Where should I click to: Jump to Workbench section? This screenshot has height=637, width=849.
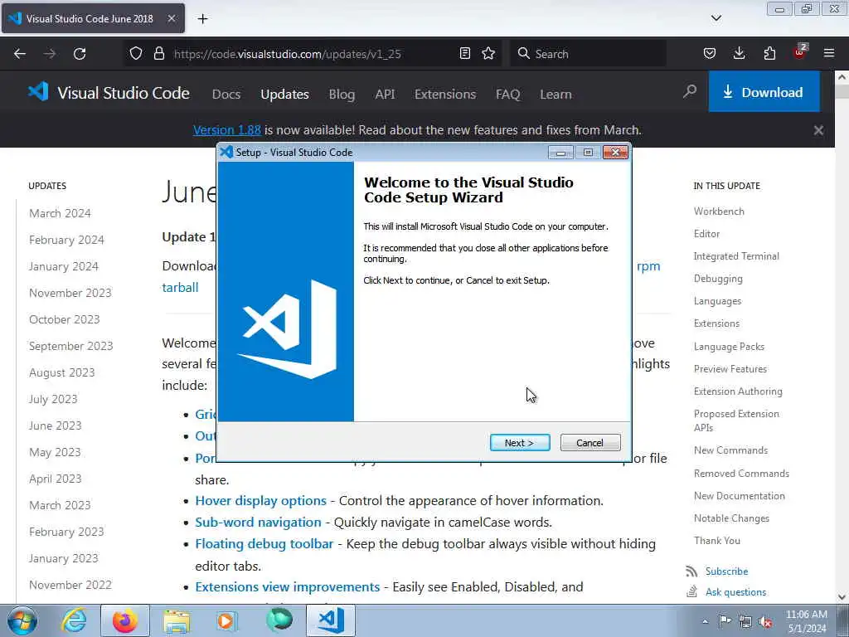coord(719,212)
